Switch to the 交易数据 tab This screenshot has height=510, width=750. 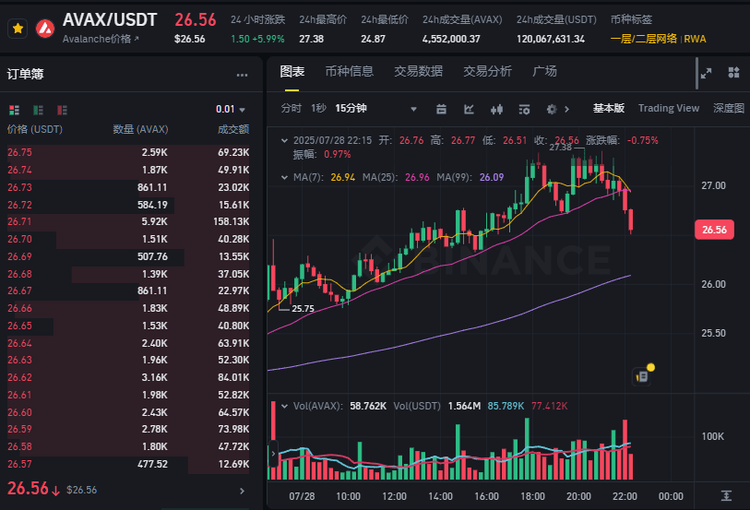coord(418,72)
